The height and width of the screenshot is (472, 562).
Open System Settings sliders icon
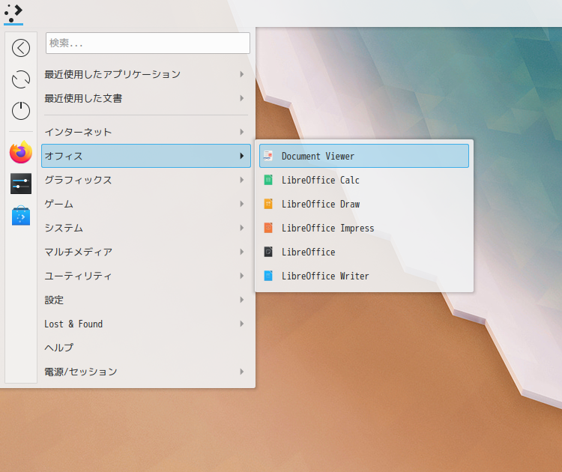21,184
